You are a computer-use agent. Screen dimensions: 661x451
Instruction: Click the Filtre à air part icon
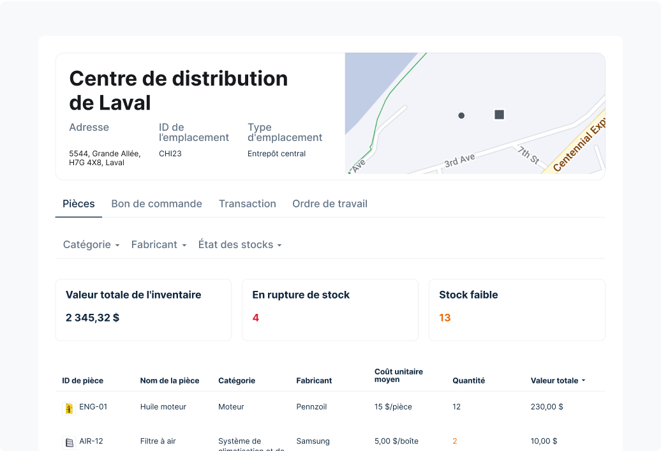[x=68, y=441]
